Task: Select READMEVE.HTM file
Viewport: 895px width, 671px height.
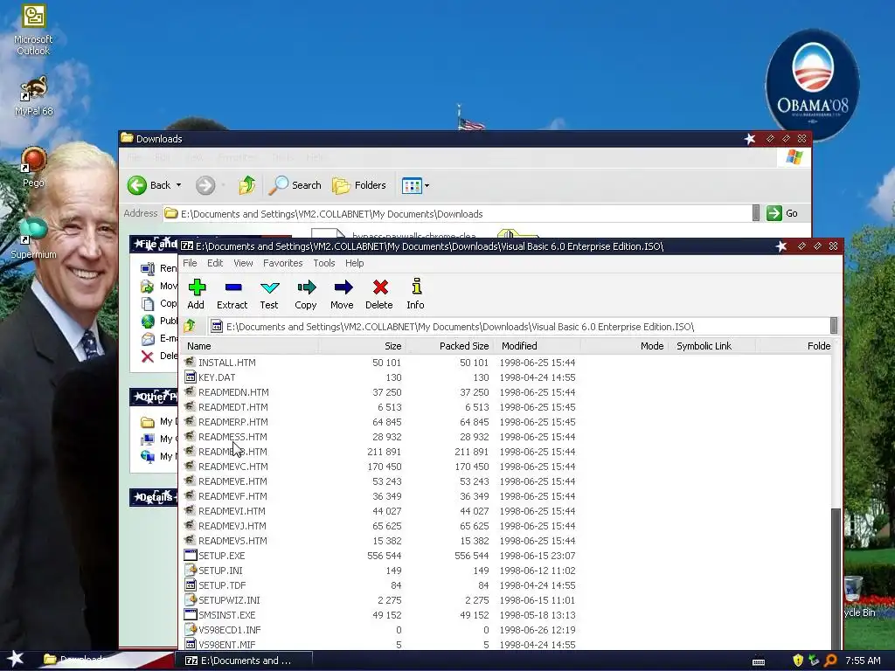Action: pyautogui.click(x=232, y=481)
